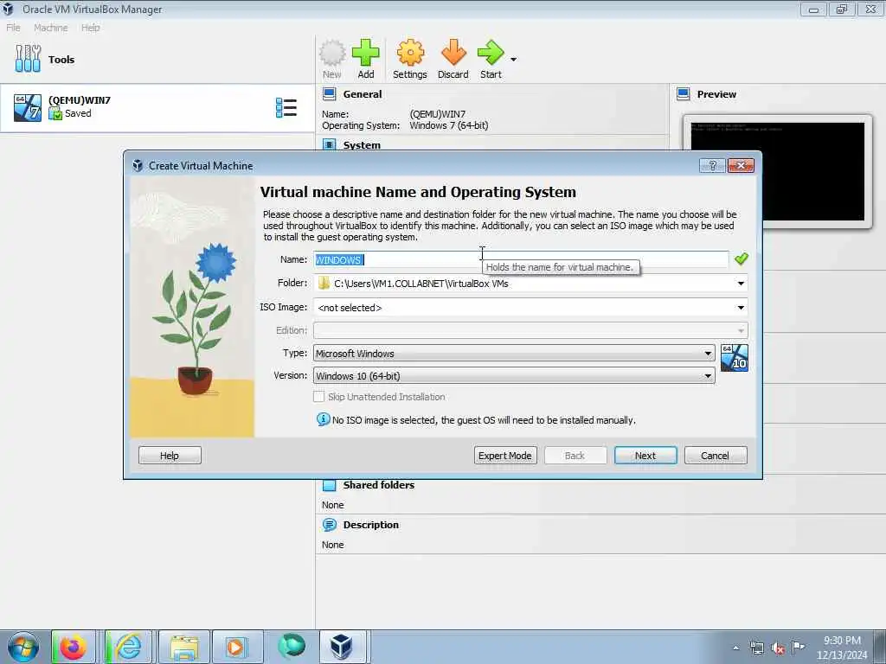Viewport: 886px width, 664px height.
Task: Open Internet Explorer from taskbar
Action: tap(128, 647)
